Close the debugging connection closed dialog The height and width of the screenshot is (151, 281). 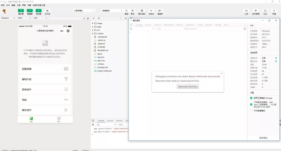221,73
